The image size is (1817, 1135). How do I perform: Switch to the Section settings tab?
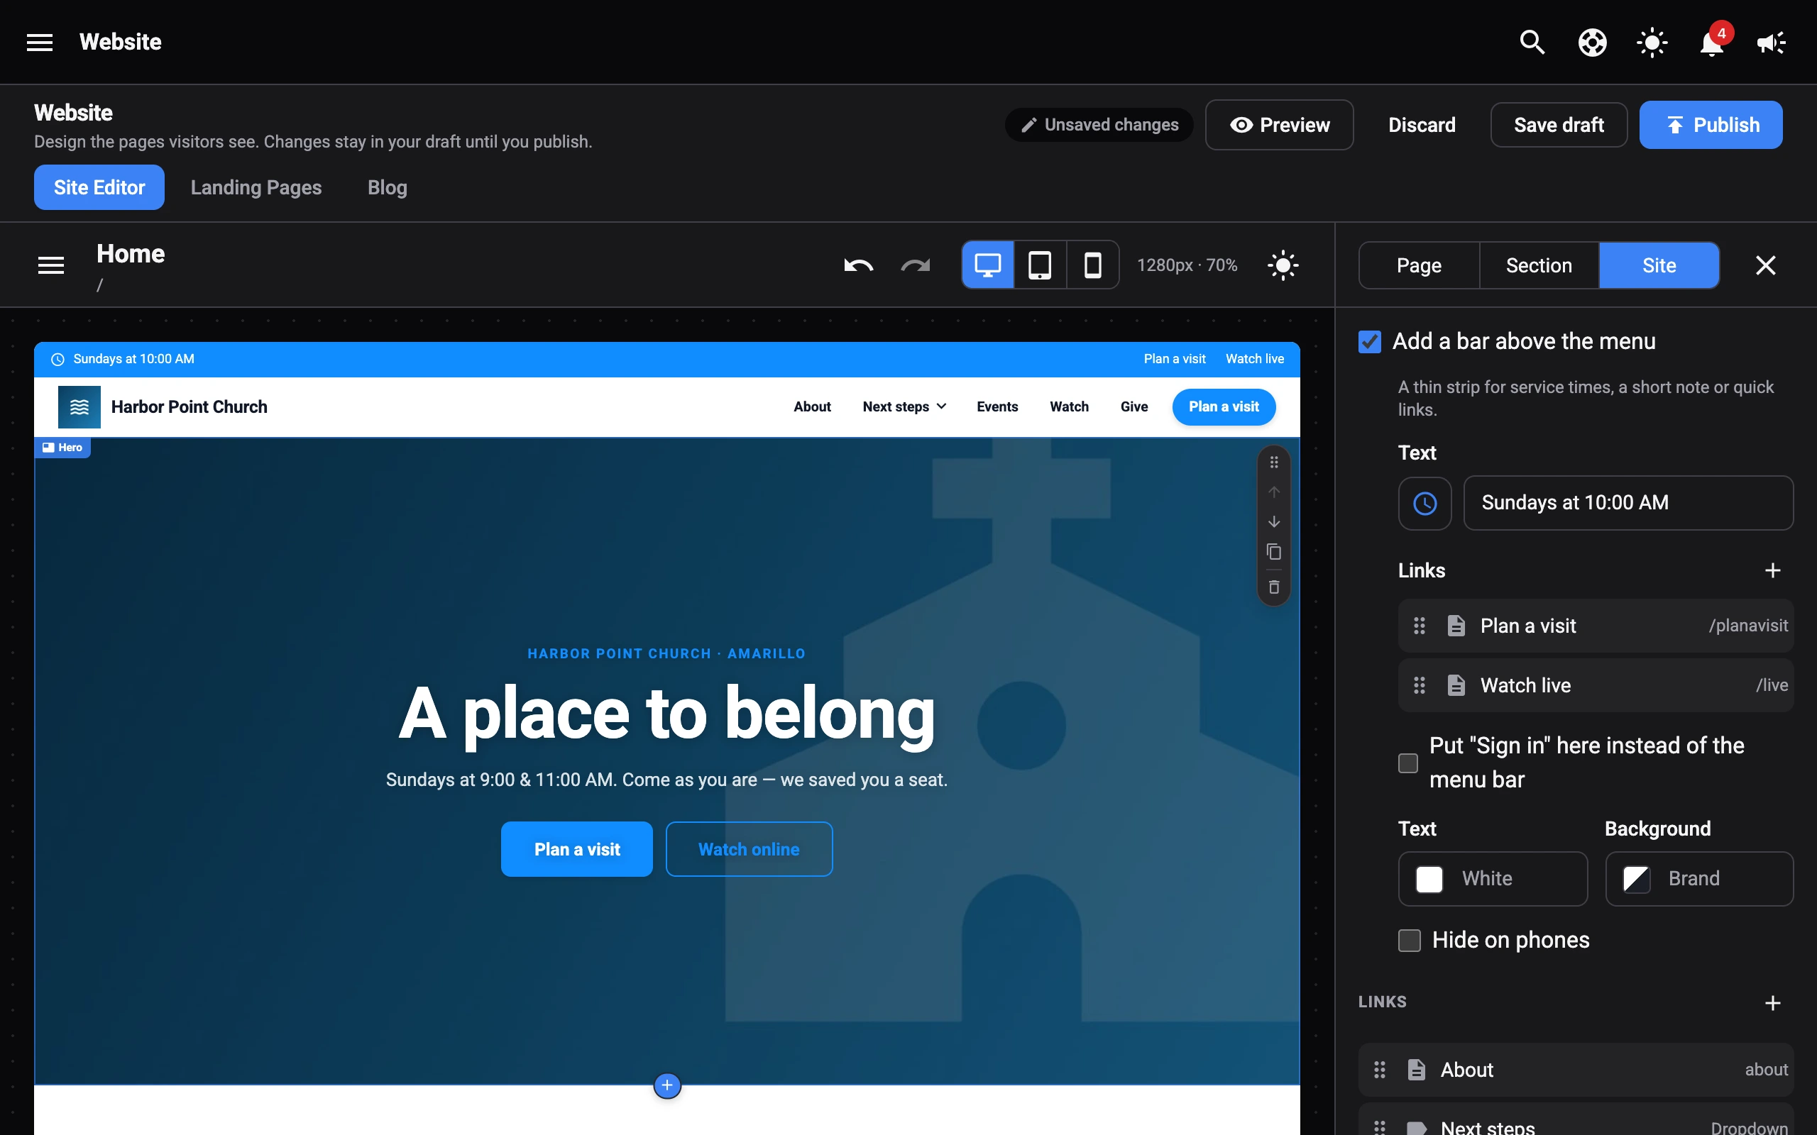point(1539,265)
